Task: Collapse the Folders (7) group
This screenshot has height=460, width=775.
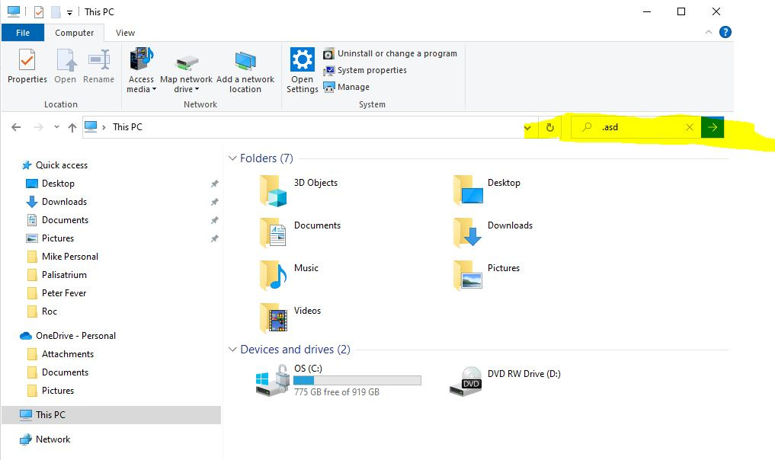Action: click(232, 158)
